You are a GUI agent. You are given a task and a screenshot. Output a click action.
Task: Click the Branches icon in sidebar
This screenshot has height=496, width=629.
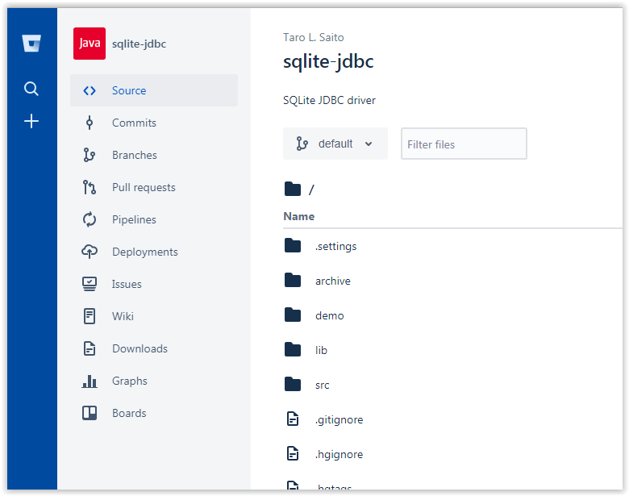(x=89, y=155)
